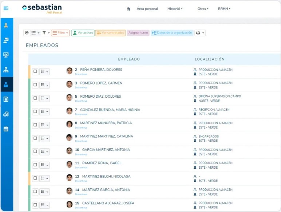The image size is (281, 212).
Task: Select the checkbox for RAMIREZ REINA, ISABEL
Action: pyautogui.click(x=35, y=165)
